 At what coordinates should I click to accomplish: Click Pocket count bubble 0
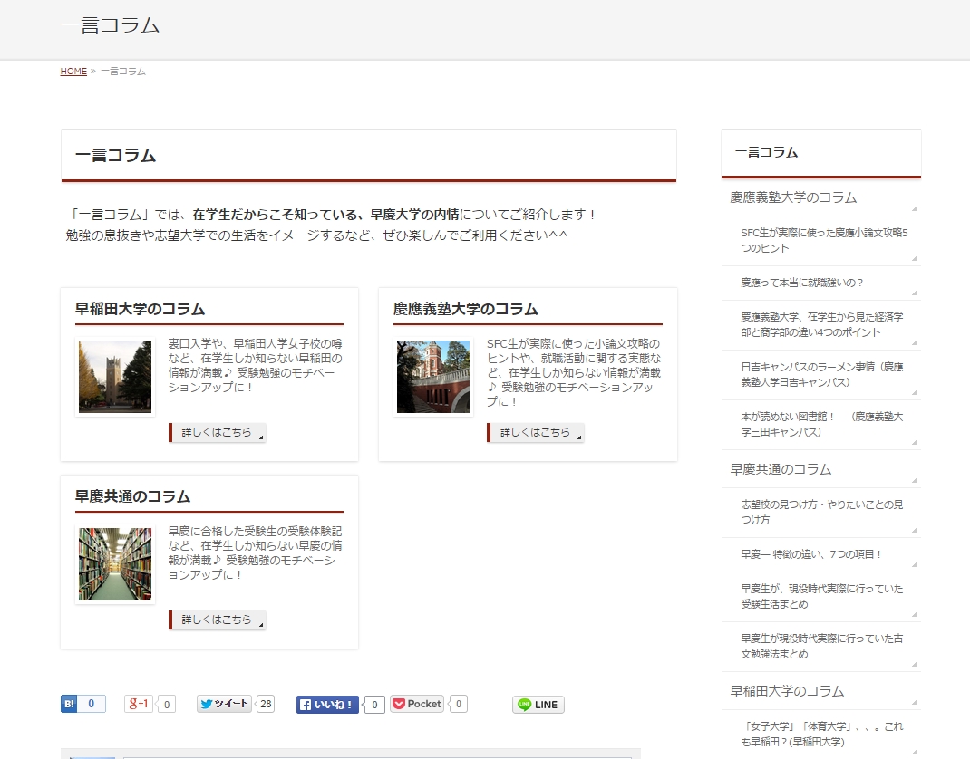point(459,704)
